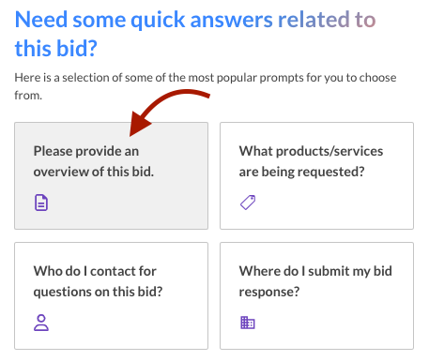Pick the 'Who do I contact' prompt card
The width and height of the screenshot is (429, 361).
click(111, 295)
